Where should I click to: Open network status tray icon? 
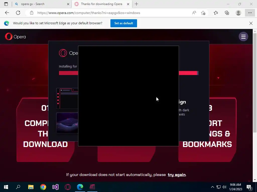click(x=219, y=187)
